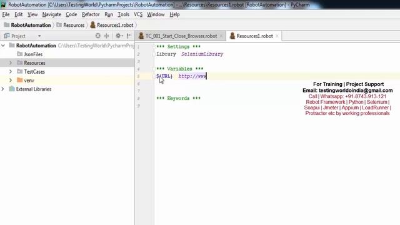Image resolution: width=400 pixels, height=225 pixels.
Task: Click the Library keyword in line 2
Action: (166, 54)
